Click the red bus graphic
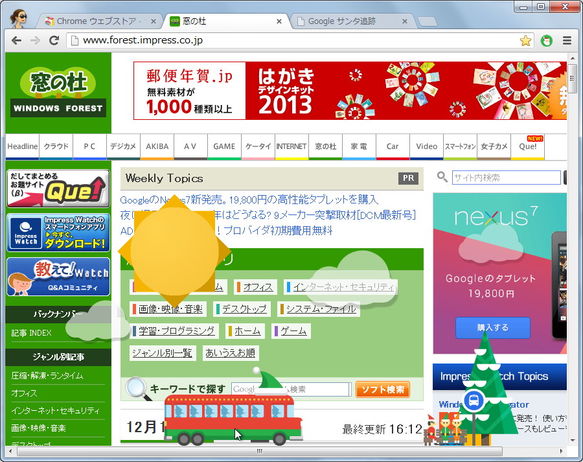The height and width of the screenshot is (462, 583). [x=233, y=420]
